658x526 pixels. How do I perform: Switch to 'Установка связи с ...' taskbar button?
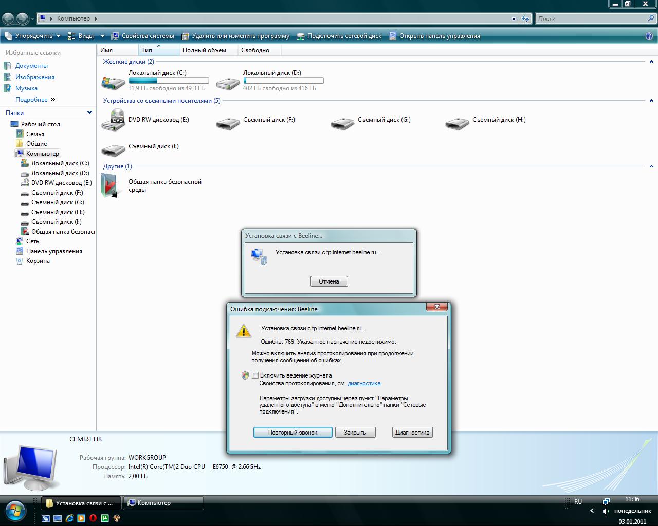[81, 503]
